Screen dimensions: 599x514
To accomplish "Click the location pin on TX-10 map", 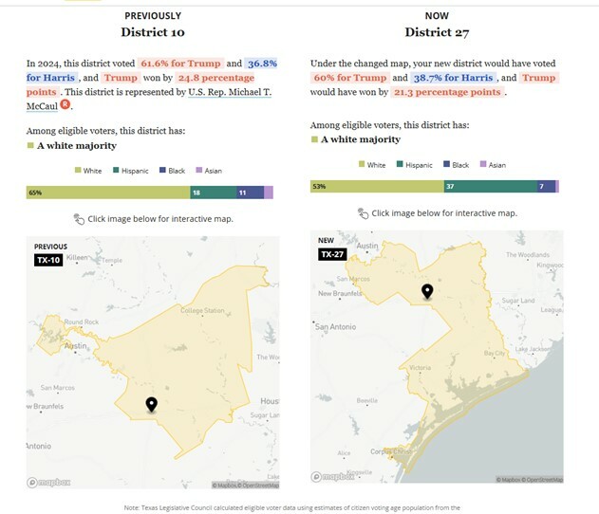I will click(152, 405).
